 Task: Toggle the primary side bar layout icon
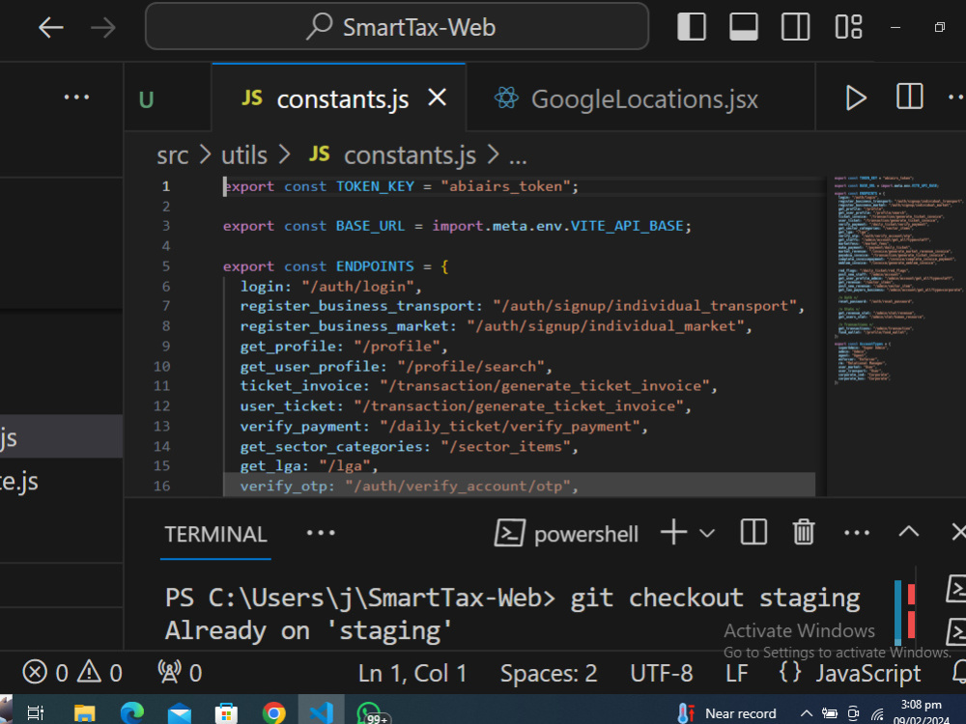click(x=692, y=27)
